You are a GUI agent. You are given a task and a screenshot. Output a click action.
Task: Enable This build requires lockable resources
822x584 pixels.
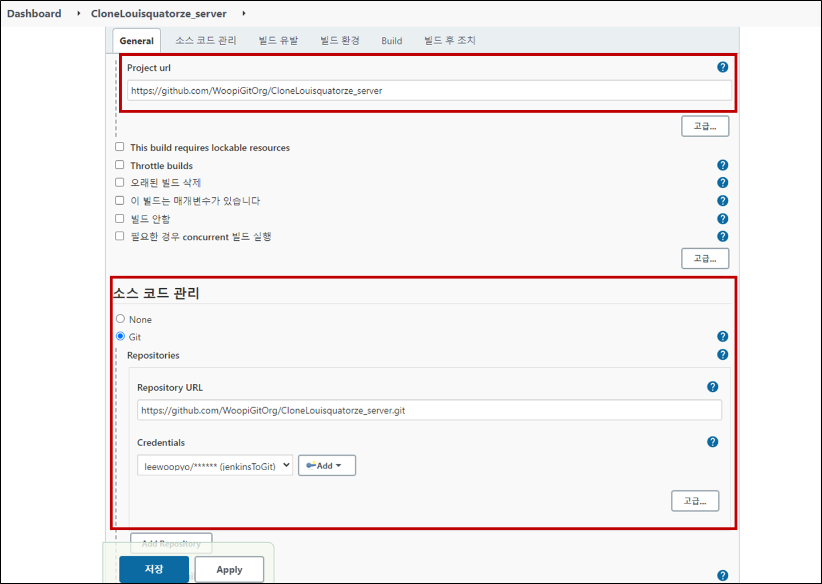point(119,147)
